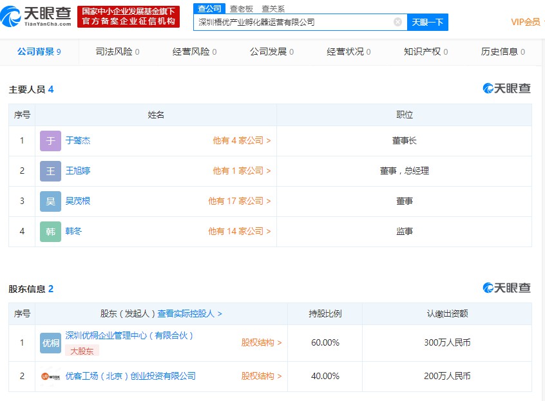Click the 王 avatar icon
Viewport: 545px width, 401px height.
coord(50,171)
